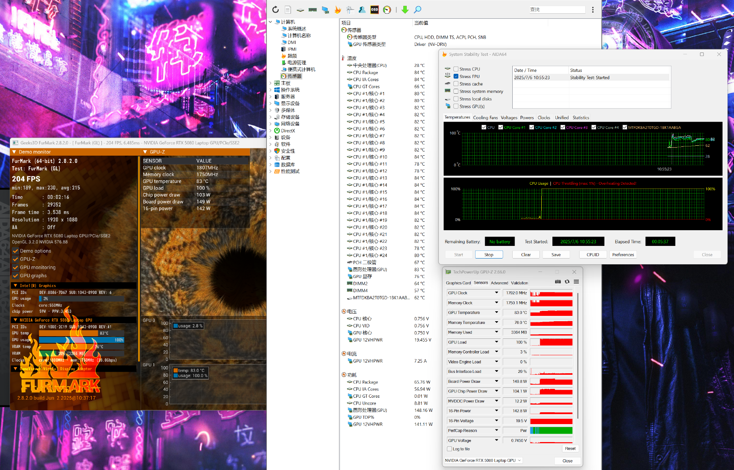Open the GPU Temperature sensor dropdown
Screen dimensions: 734x470
pos(497,312)
